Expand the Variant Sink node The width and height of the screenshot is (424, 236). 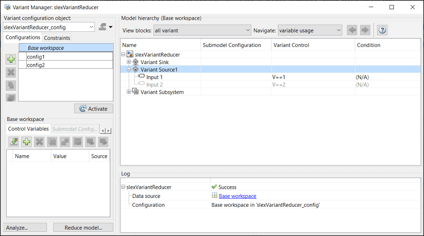point(129,62)
